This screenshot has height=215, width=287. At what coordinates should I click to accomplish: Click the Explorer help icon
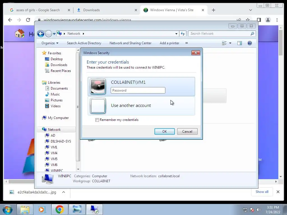tap(250, 43)
